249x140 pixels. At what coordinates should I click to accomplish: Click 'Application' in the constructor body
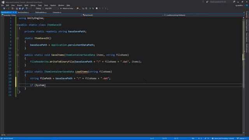pos(59,45)
